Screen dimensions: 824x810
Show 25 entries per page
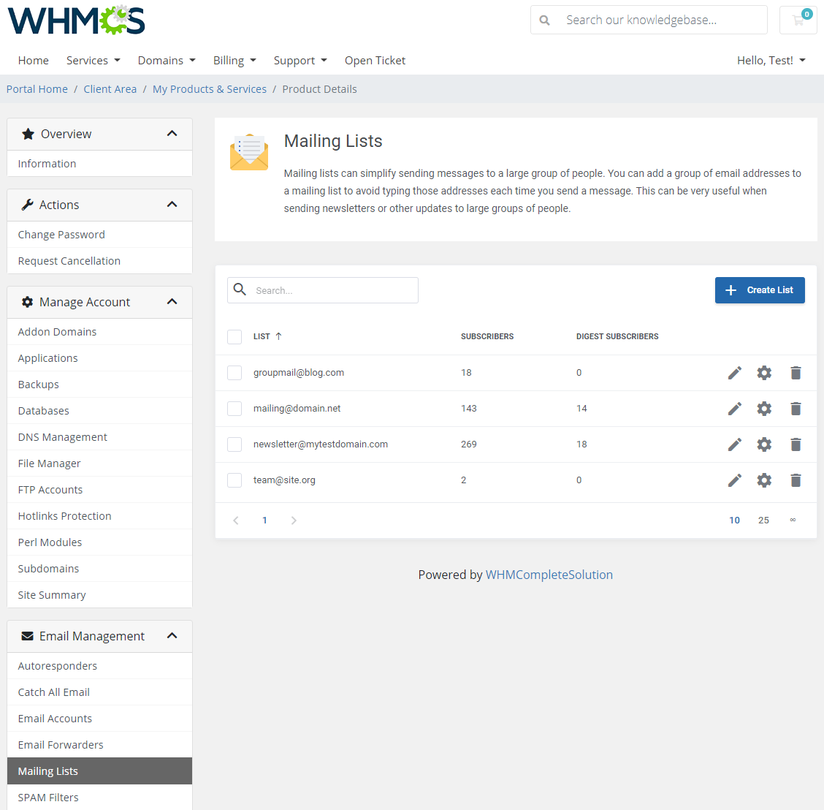(x=763, y=521)
